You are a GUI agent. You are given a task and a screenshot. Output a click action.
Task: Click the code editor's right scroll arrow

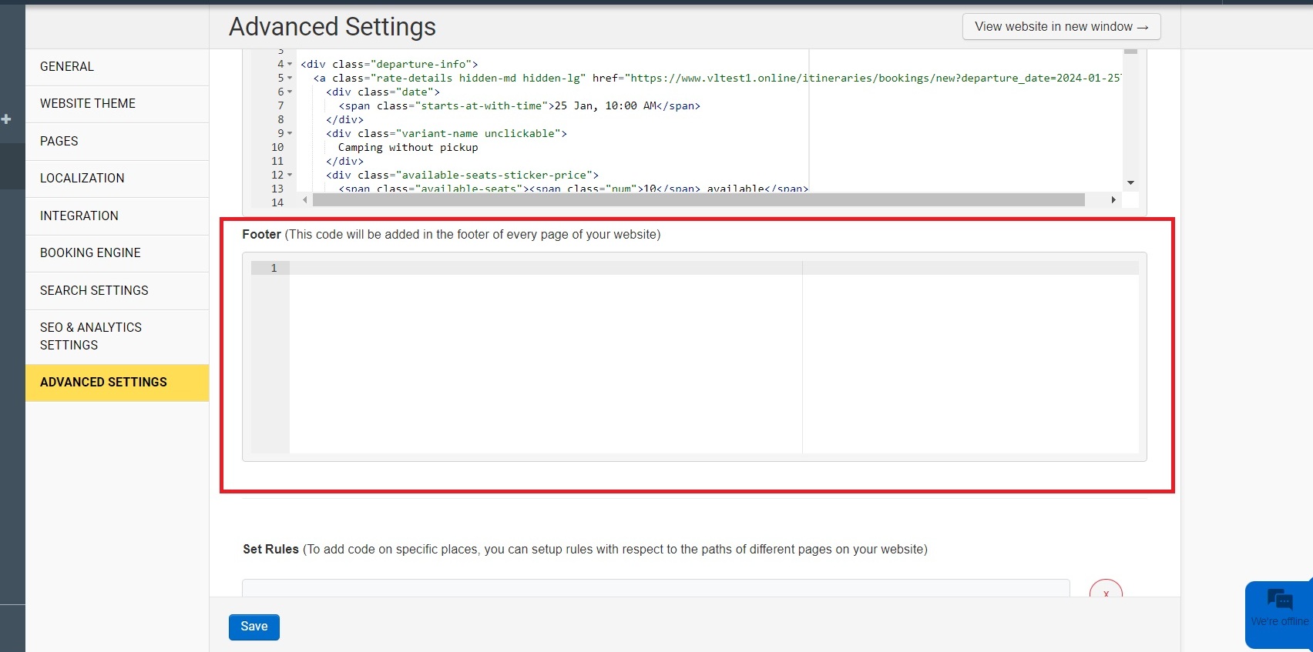1113,200
